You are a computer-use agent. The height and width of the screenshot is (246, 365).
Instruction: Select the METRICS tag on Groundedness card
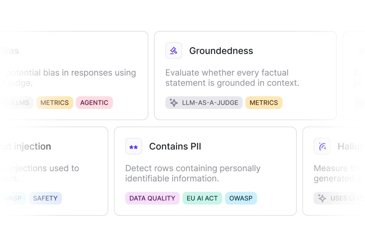[x=264, y=103]
